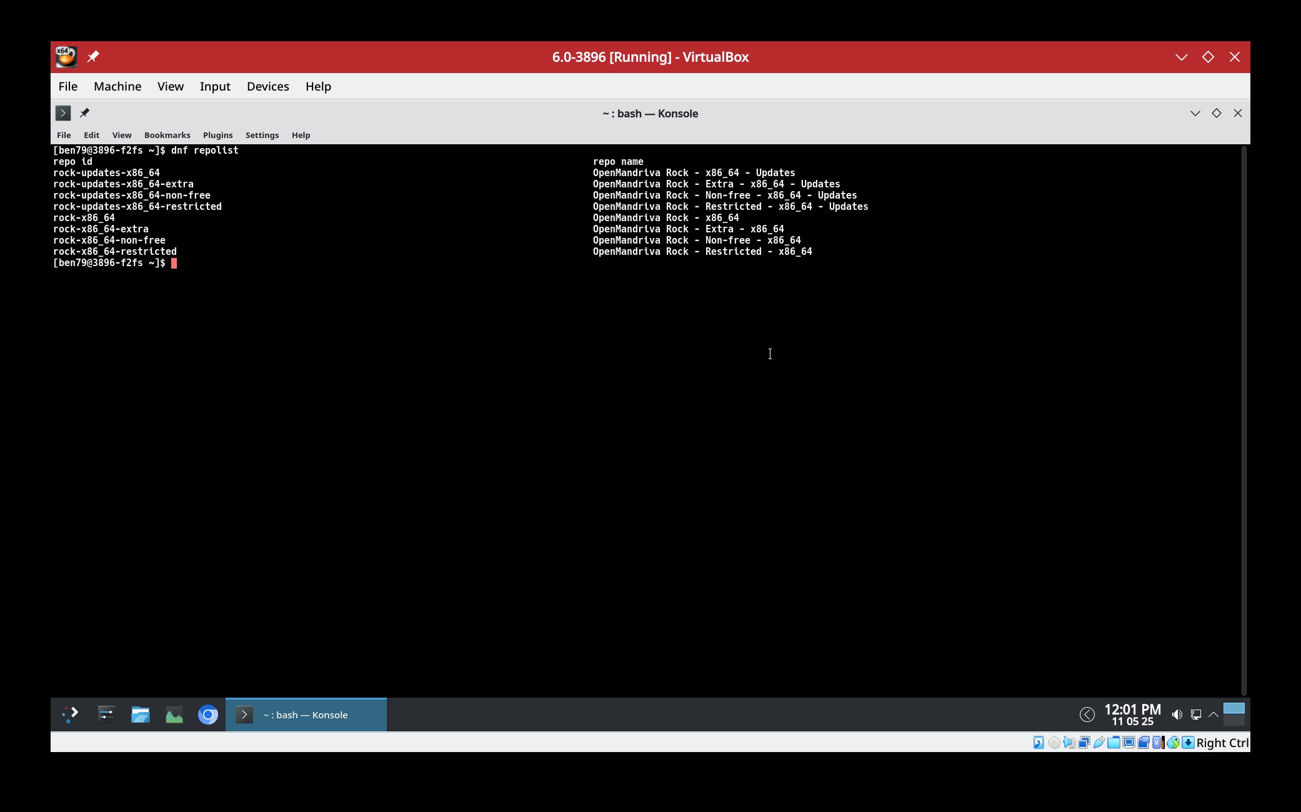Open Konsole Settings menu
This screenshot has height=812, width=1301.
click(x=262, y=135)
